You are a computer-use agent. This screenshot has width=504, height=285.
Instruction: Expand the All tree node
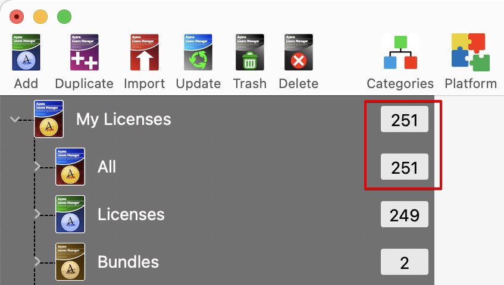point(37,167)
